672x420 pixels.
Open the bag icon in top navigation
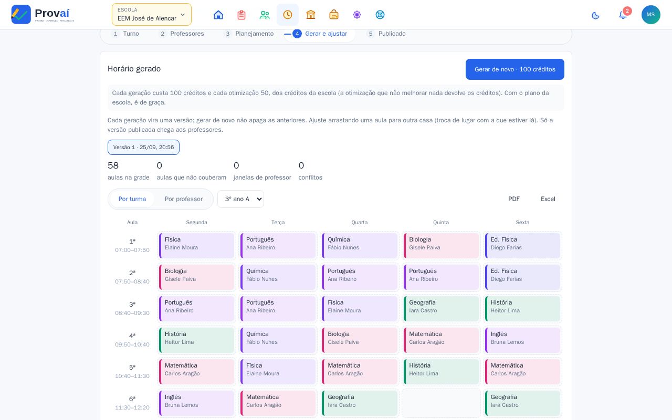(334, 15)
